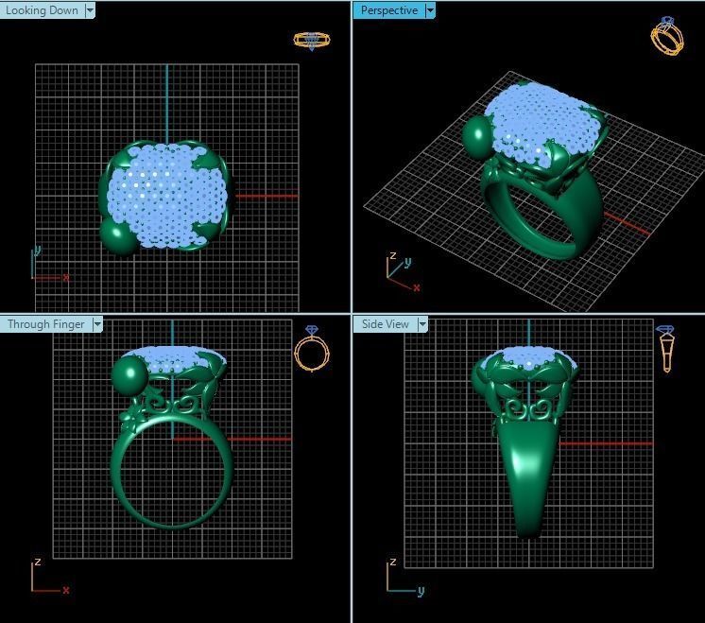Select the pavé gems top in Side View
Viewport: 705px width, 623px height.
(x=529, y=358)
